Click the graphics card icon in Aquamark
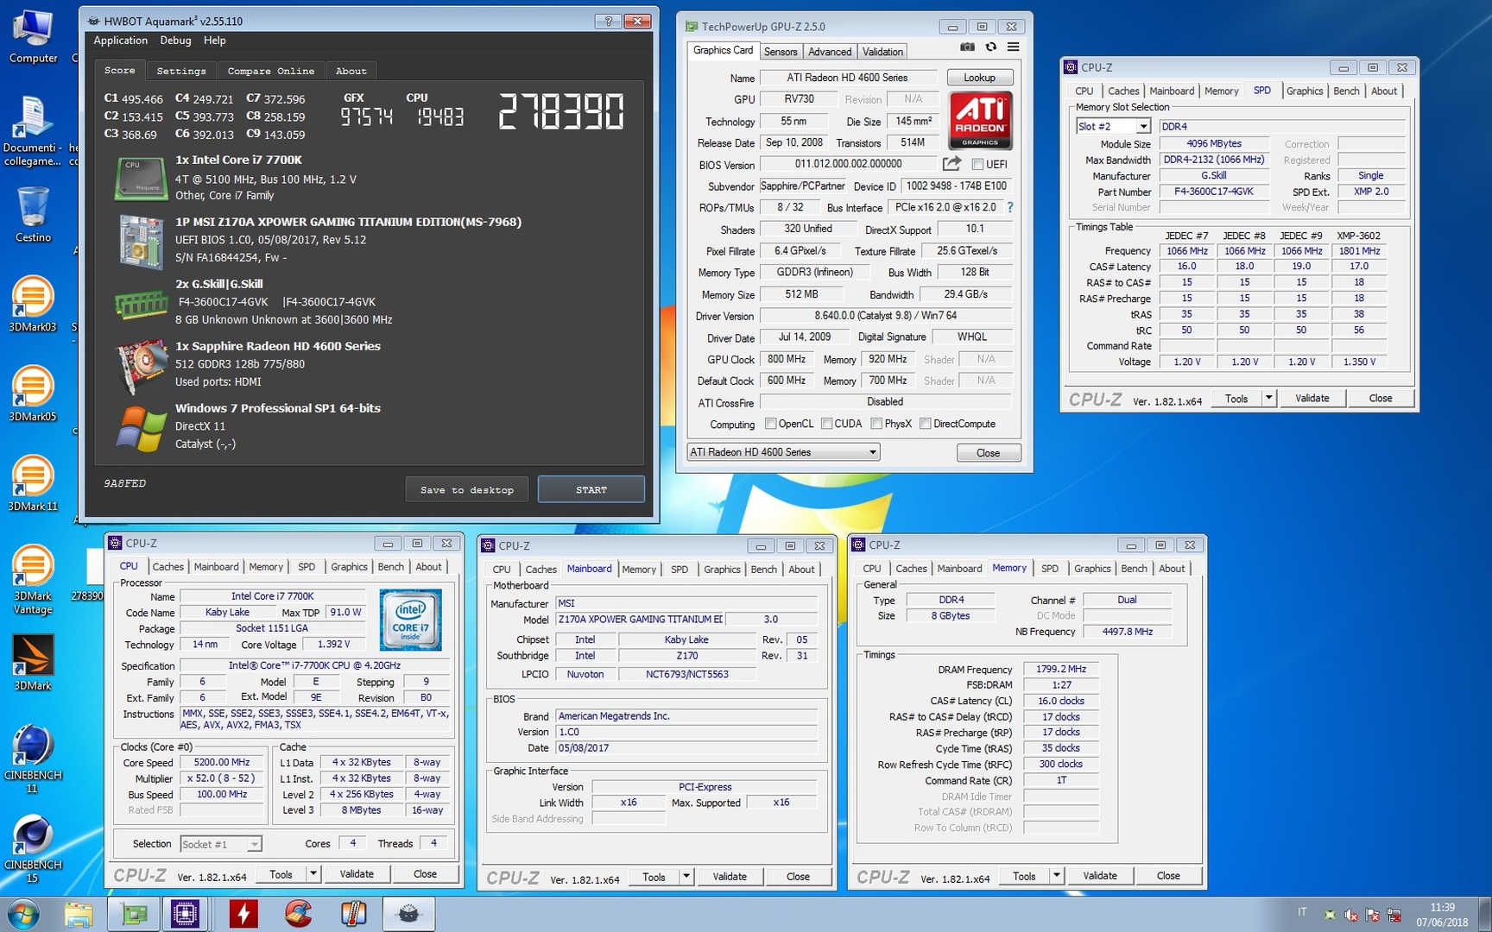The image size is (1492, 932). pyautogui.click(x=142, y=366)
